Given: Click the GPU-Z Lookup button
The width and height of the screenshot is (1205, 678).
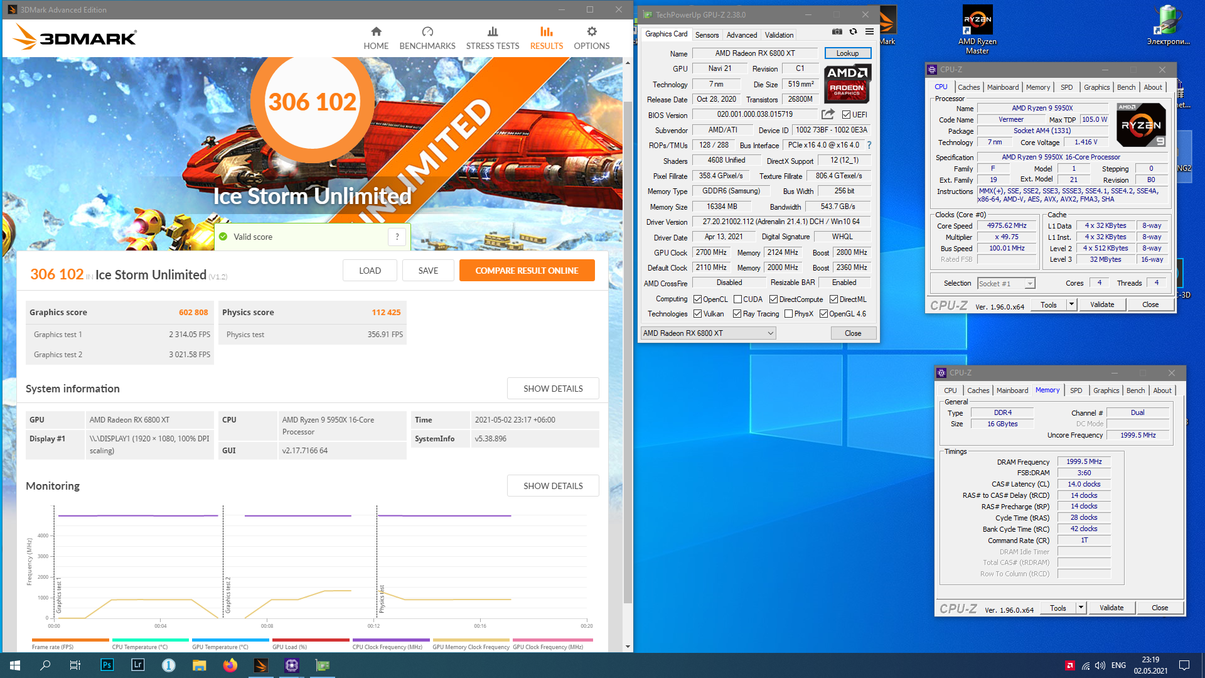Looking at the screenshot, I should click(847, 53).
